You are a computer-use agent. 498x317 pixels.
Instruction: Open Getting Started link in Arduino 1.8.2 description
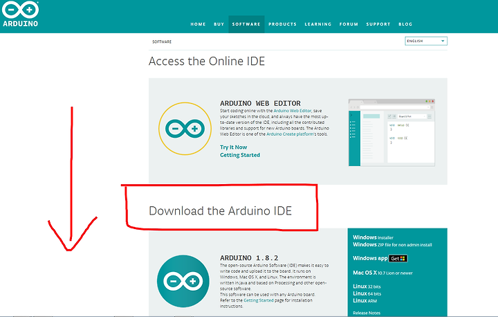coord(258,300)
